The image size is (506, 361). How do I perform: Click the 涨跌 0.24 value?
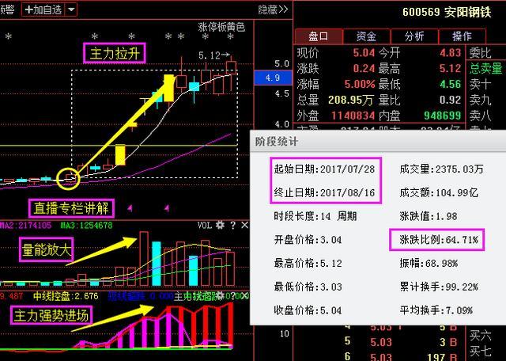[x=364, y=69]
